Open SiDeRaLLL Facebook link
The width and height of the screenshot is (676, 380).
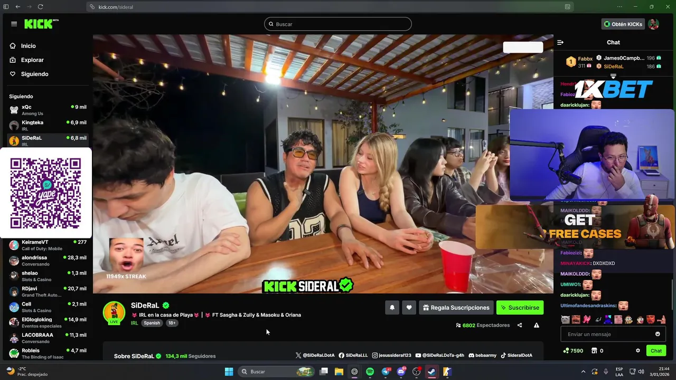(x=353, y=356)
